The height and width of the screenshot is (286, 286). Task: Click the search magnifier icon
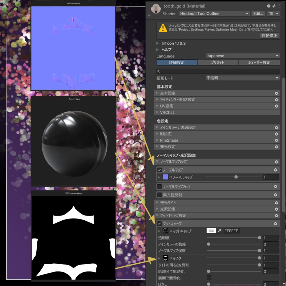point(159,71)
